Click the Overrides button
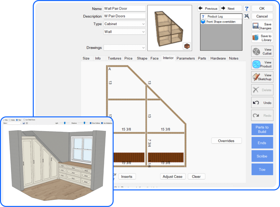280x207 pixels. 226,141
